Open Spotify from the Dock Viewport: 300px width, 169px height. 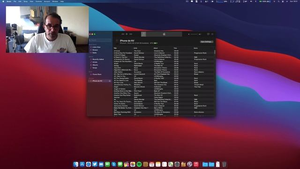(139, 164)
